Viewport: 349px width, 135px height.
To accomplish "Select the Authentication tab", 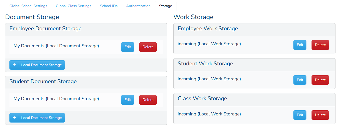I will 138,6.
